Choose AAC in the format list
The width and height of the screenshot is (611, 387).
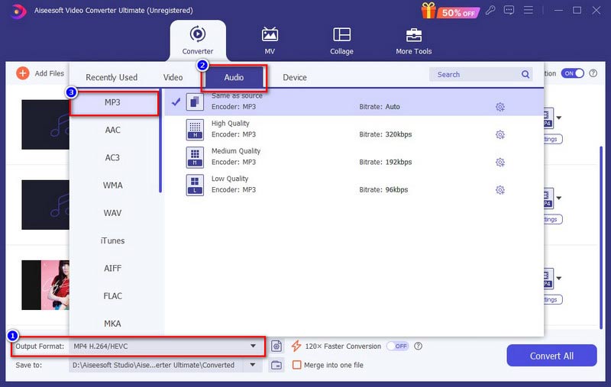[x=112, y=130]
